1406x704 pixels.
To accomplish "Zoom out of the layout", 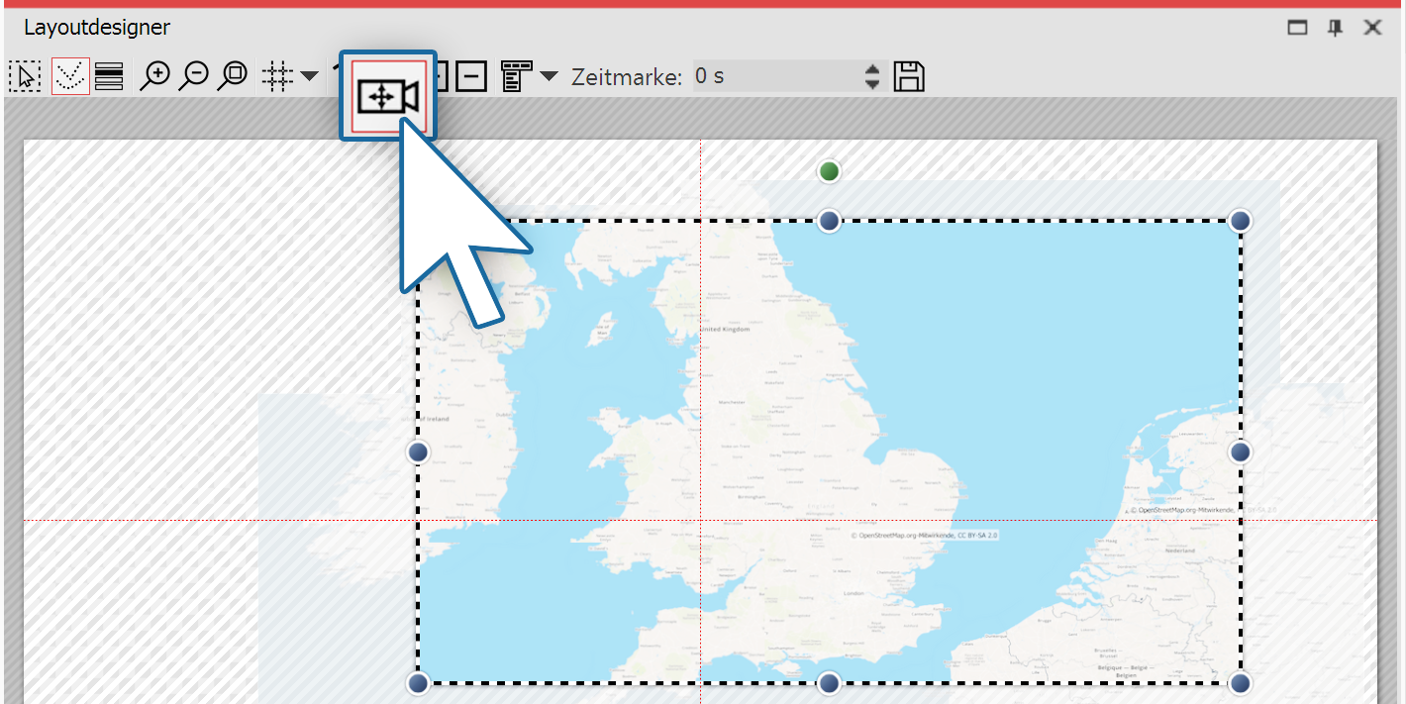I will (196, 75).
